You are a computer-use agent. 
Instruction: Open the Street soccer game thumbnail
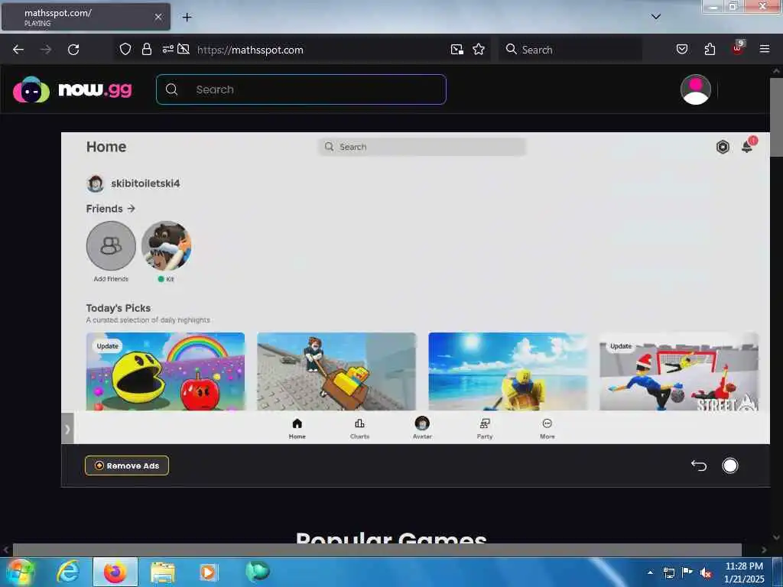[679, 371]
